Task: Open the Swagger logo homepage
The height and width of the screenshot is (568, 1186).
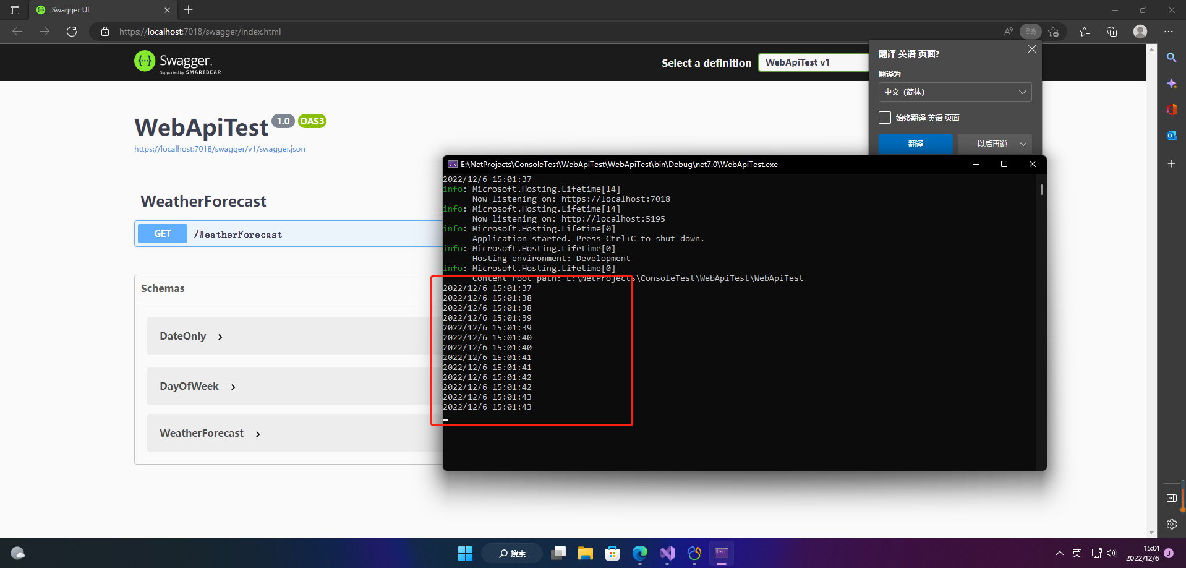Action: tap(177, 62)
